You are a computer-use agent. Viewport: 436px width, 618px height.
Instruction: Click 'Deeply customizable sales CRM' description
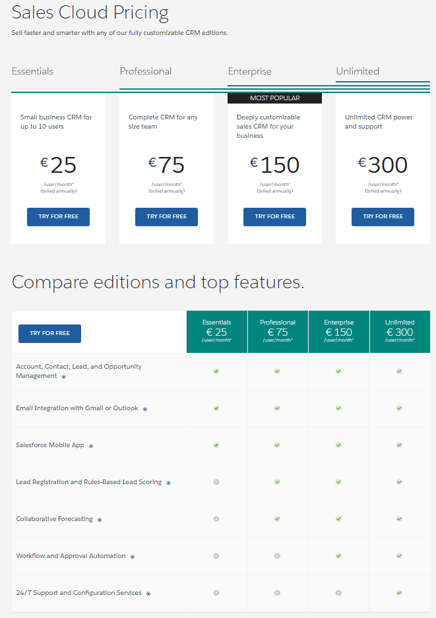tap(268, 127)
